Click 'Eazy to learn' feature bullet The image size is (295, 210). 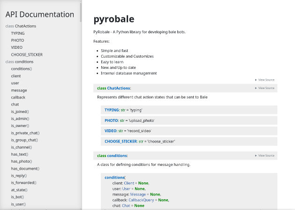(x=112, y=62)
